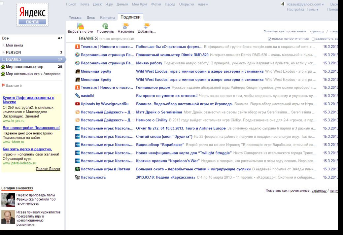Image resolution: width=343 pixels, height=235 pixels.
Task: Click the Выбрать потоки toolbar icon
Action: click(80, 26)
